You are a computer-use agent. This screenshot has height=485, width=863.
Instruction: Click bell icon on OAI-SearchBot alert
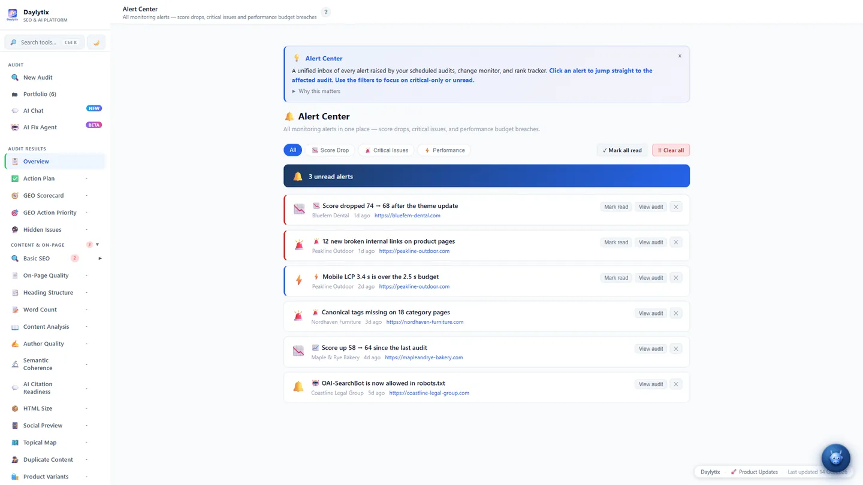click(298, 387)
